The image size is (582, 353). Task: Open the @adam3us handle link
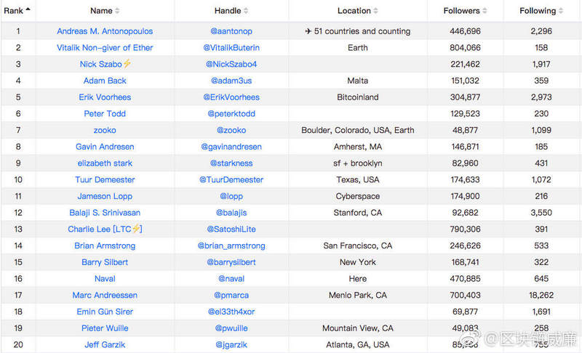[x=231, y=81]
